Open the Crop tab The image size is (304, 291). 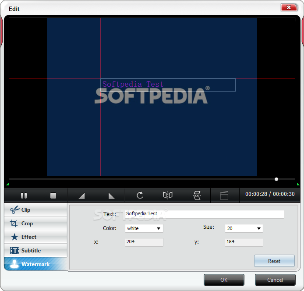[x=35, y=224]
